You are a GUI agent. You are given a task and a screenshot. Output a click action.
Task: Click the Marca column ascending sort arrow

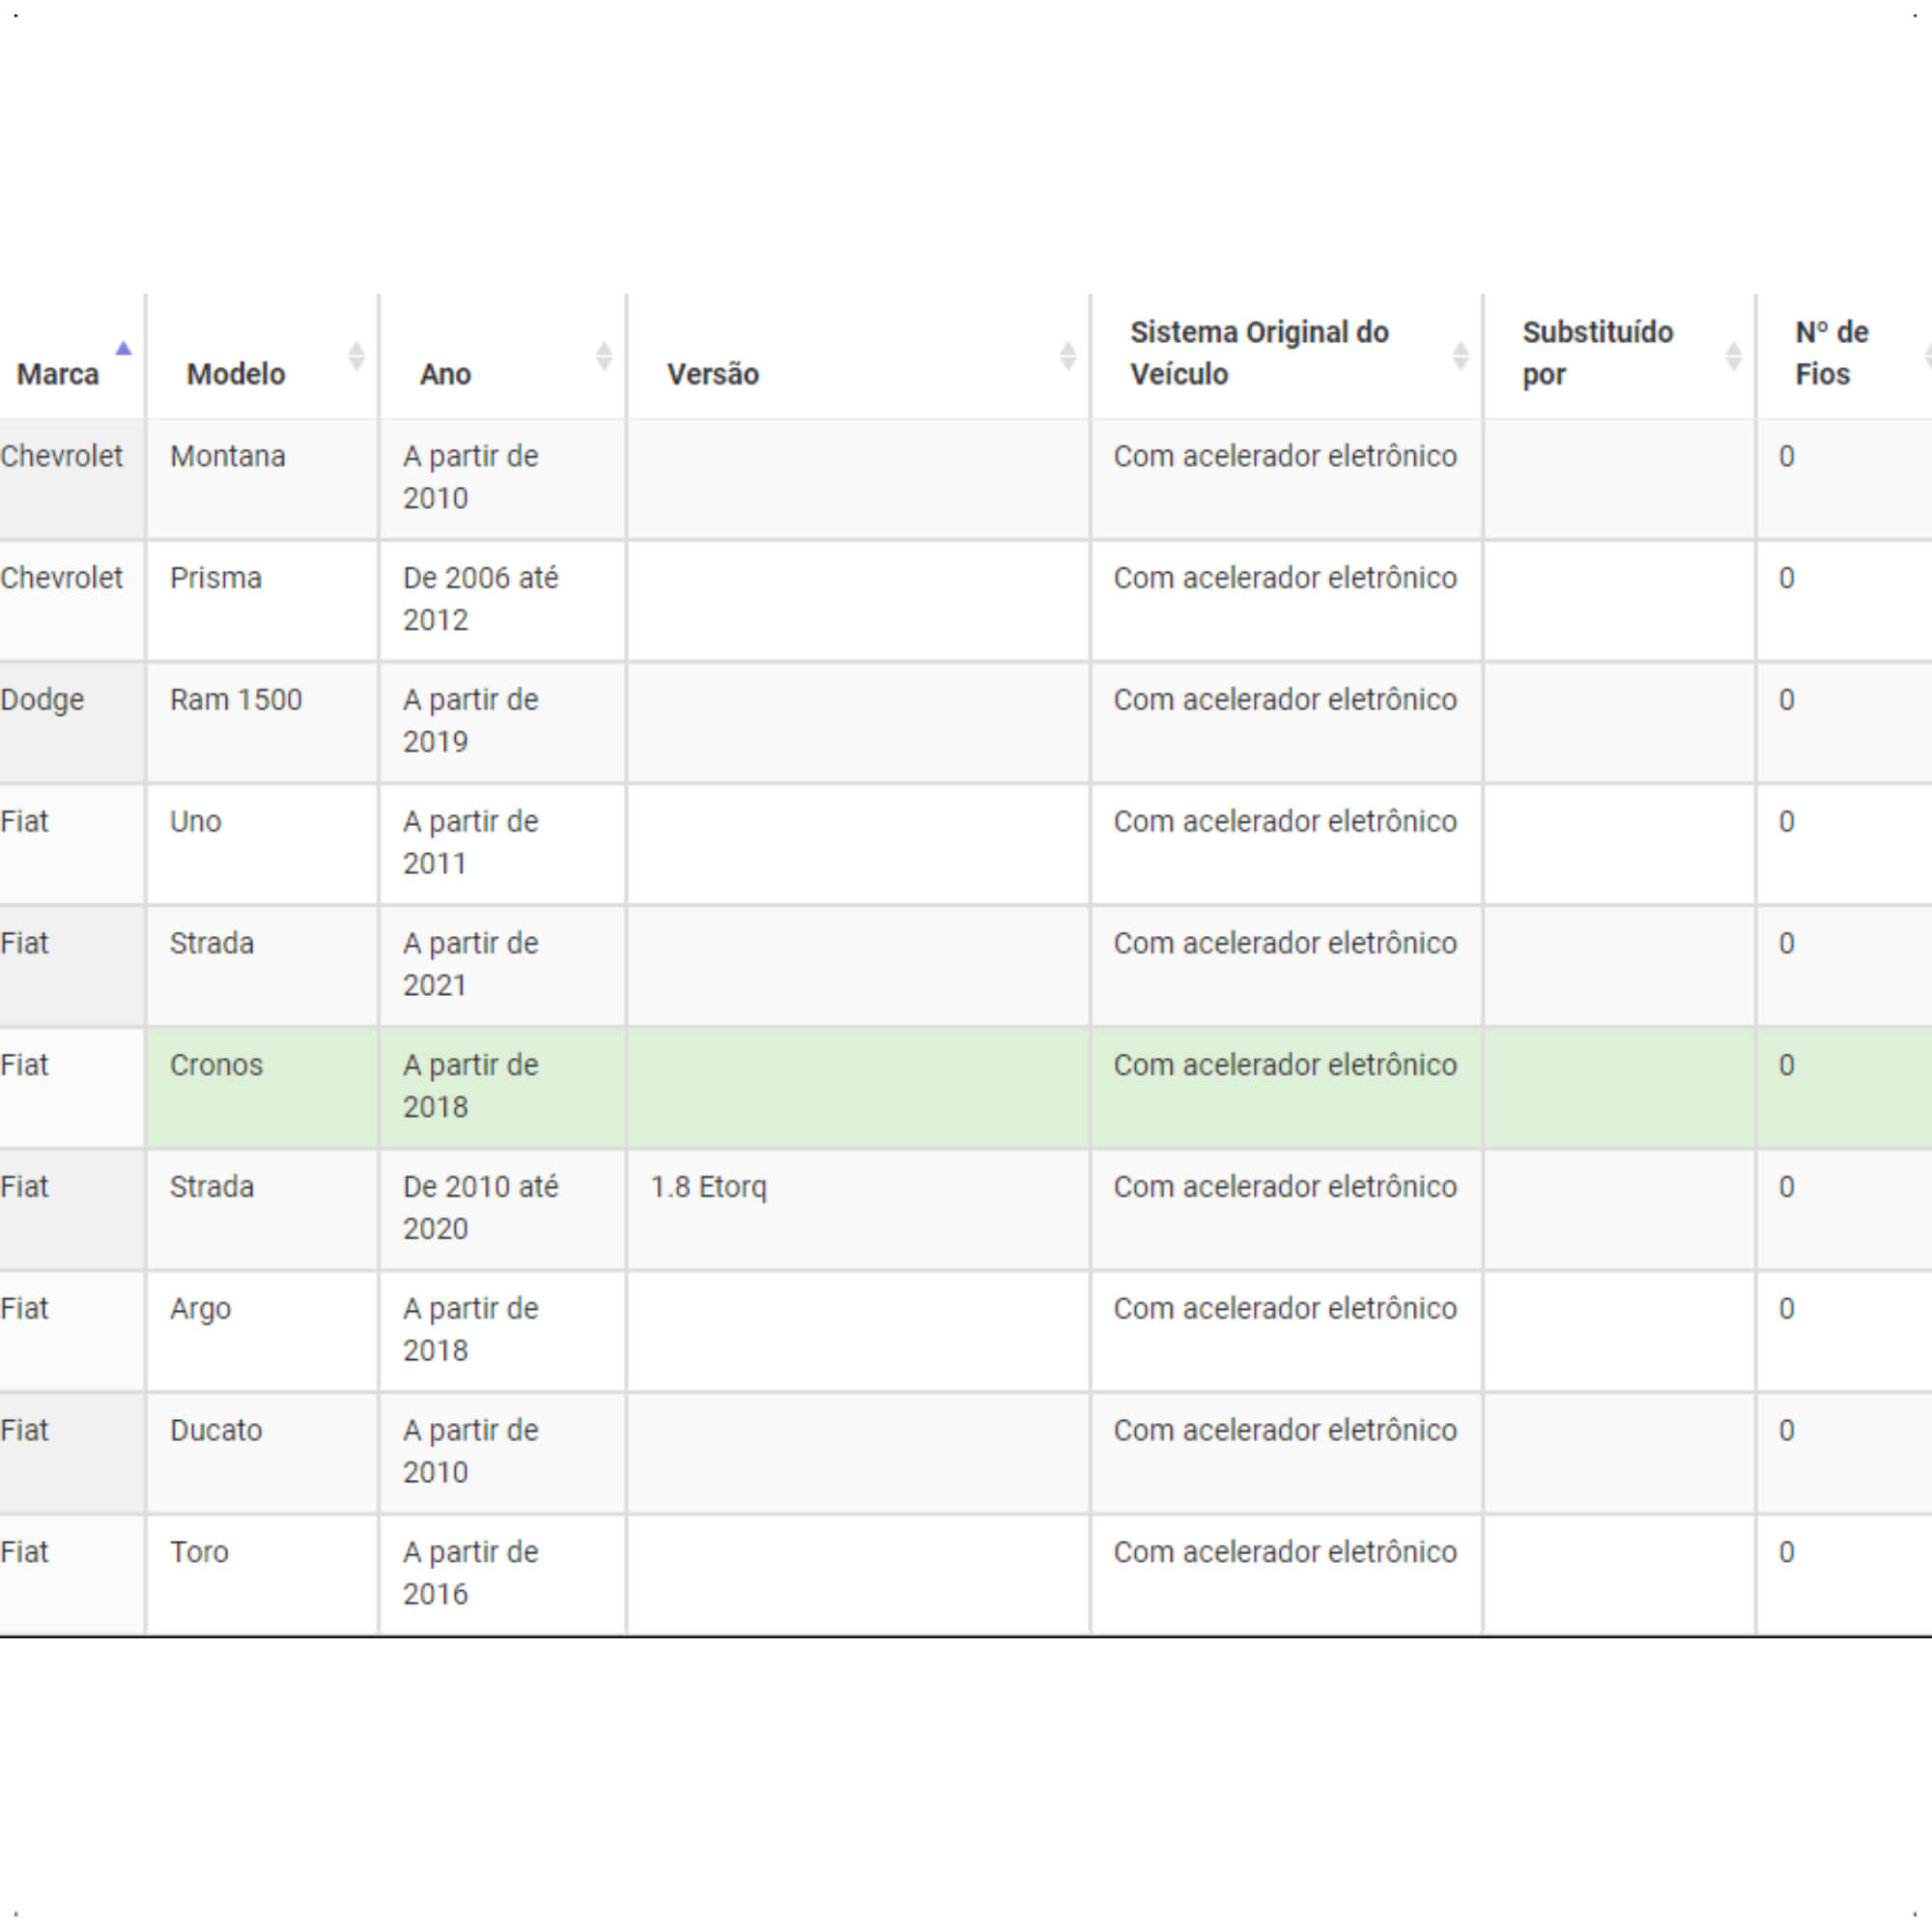pos(123,348)
